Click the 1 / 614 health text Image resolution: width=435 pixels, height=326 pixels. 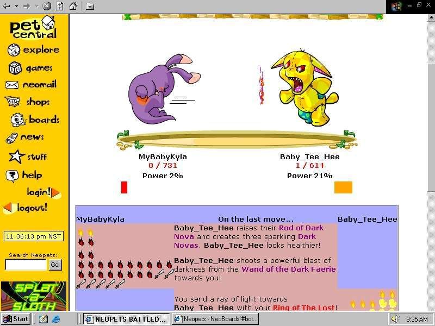coord(309,166)
